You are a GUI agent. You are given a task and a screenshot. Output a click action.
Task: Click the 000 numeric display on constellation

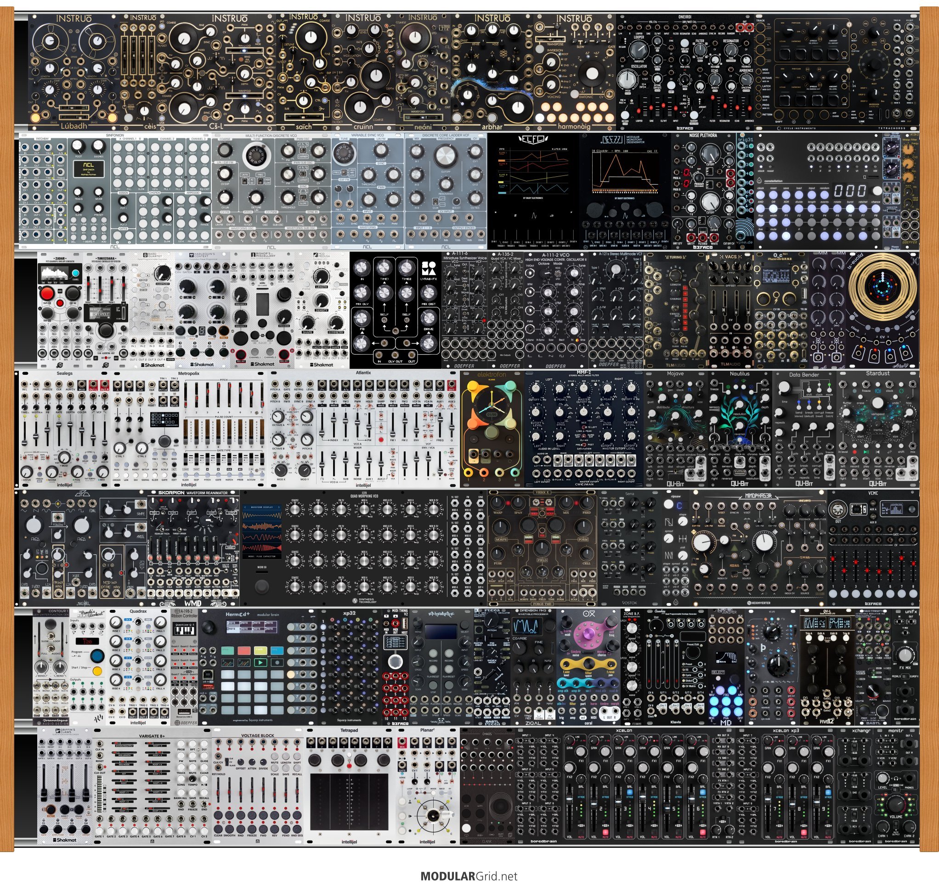(x=849, y=191)
